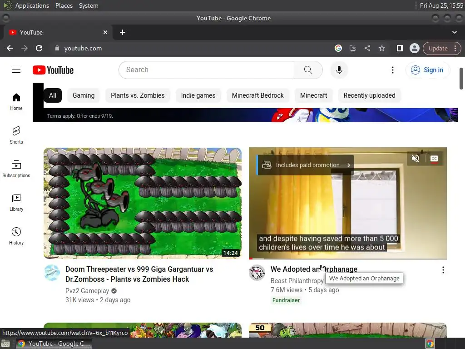
Task: Open the Pvz2 Gameplay channel avatar
Action: [x=52, y=273]
